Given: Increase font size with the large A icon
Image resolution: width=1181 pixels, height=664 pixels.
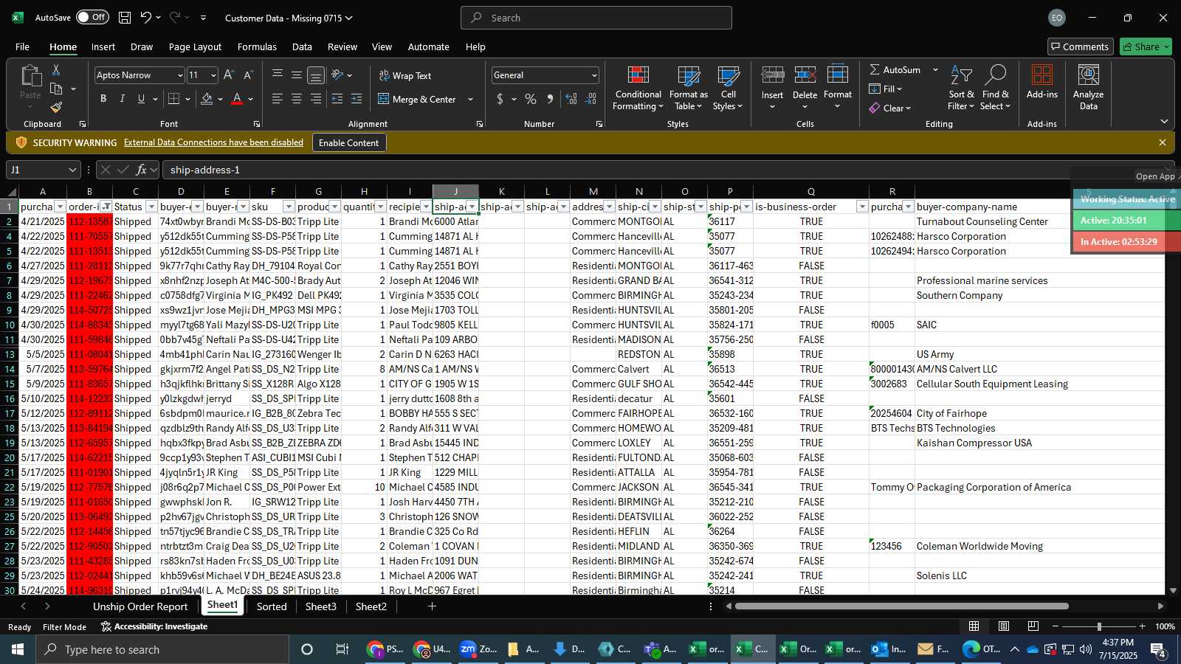Looking at the screenshot, I should pyautogui.click(x=228, y=75).
